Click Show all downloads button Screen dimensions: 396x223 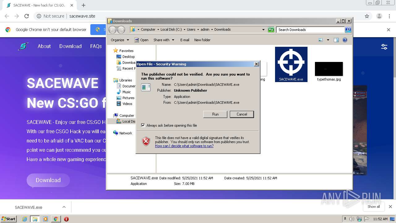(374, 207)
